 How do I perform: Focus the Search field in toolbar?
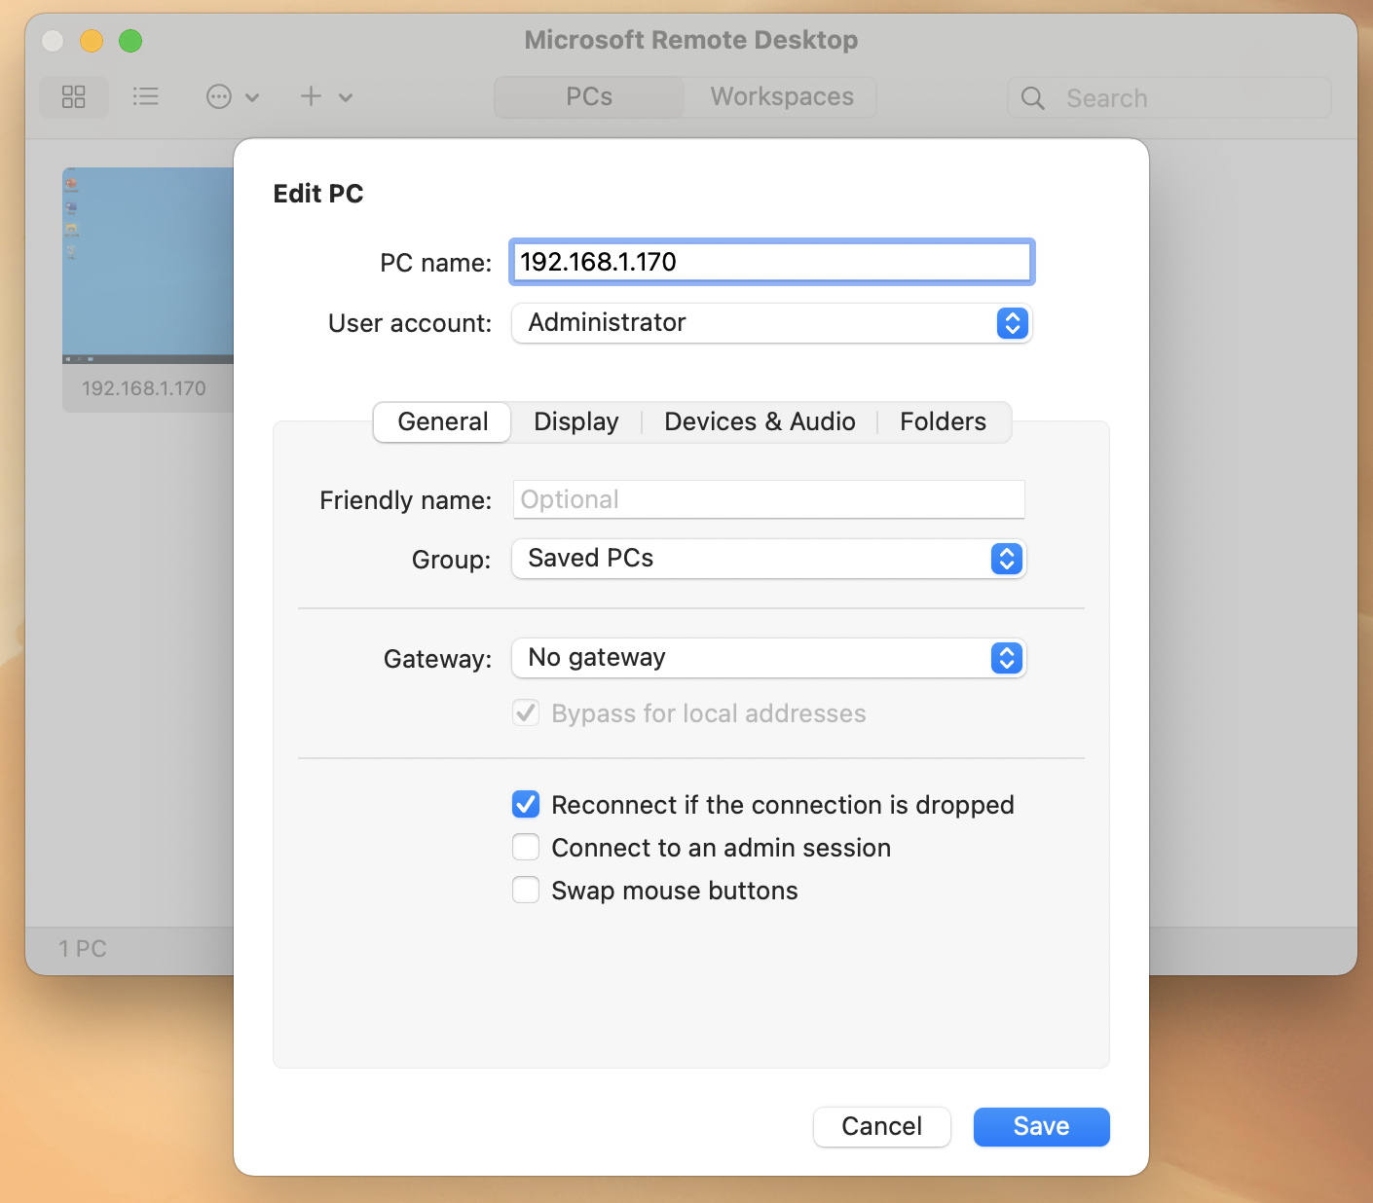(1169, 97)
